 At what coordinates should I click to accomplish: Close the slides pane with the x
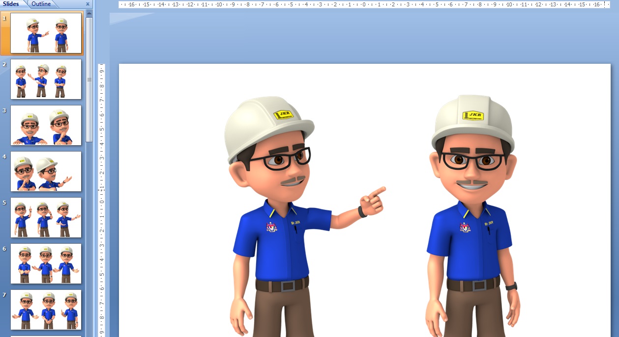[88, 4]
